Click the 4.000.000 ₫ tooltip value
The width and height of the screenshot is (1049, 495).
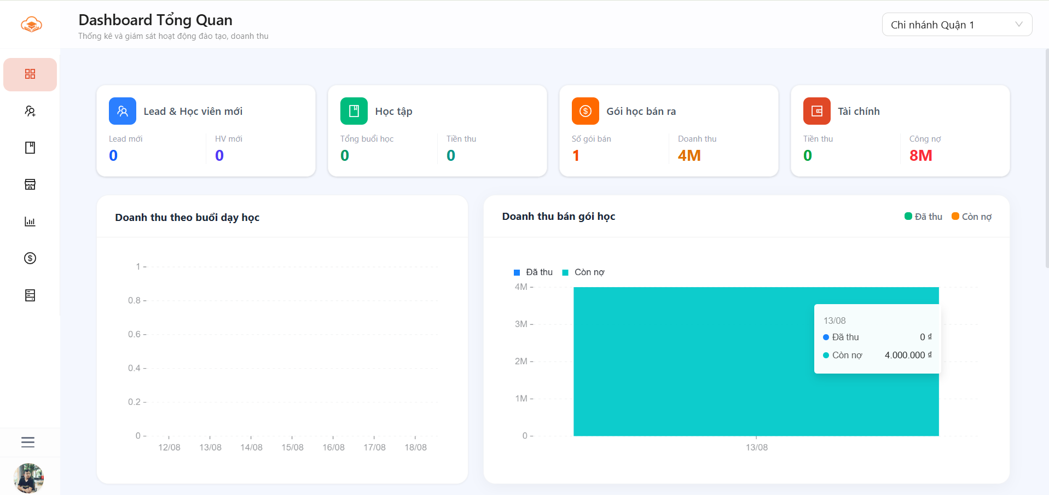pyautogui.click(x=908, y=355)
